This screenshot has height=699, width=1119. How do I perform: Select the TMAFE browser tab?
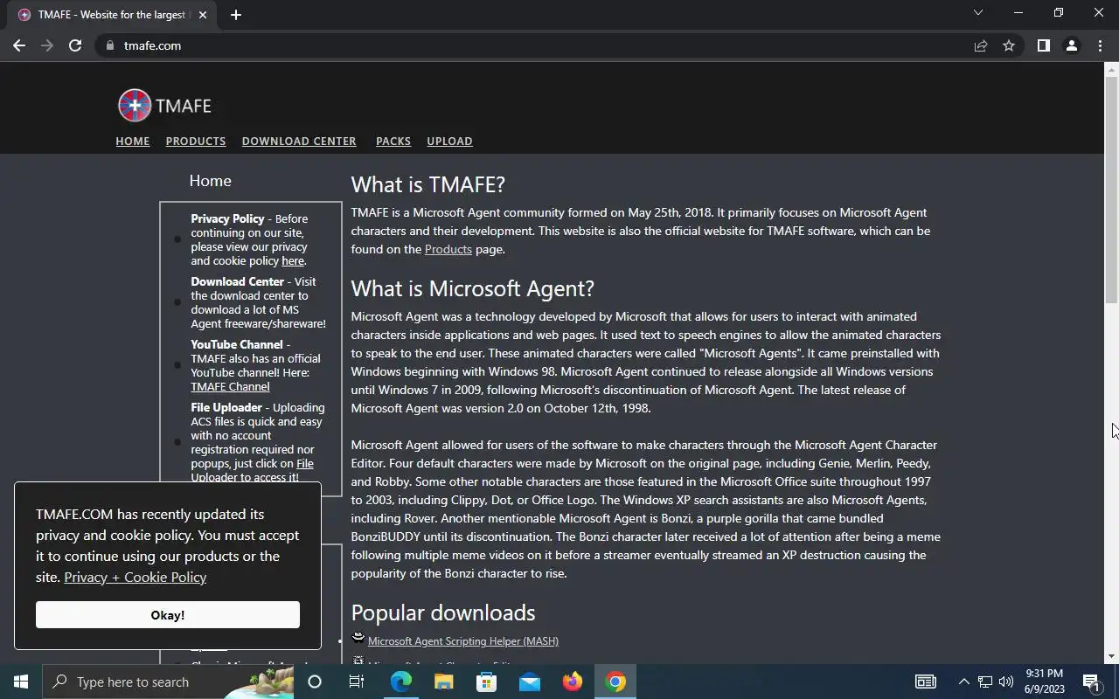coord(114,15)
